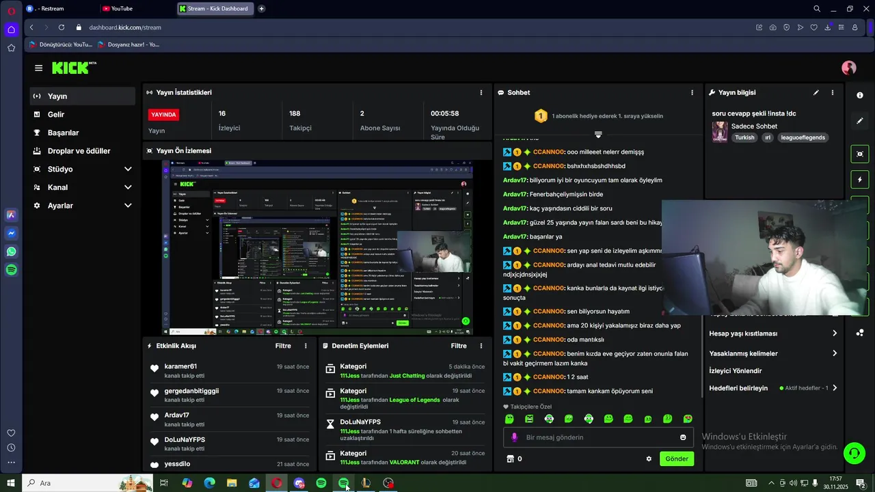Open the profile avatar menu
875x492 pixels.
click(x=849, y=68)
